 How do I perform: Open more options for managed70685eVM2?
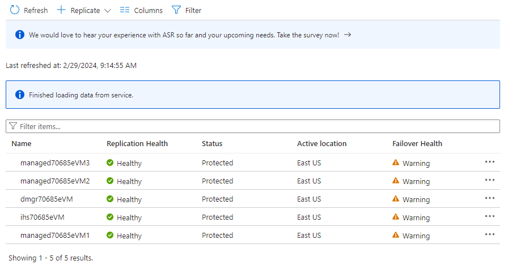point(490,180)
